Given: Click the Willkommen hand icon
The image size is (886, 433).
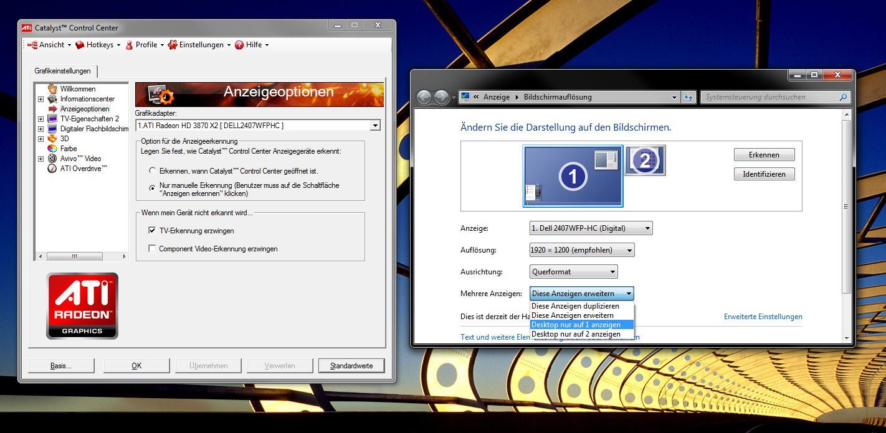Looking at the screenshot, I should [x=53, y=89].
